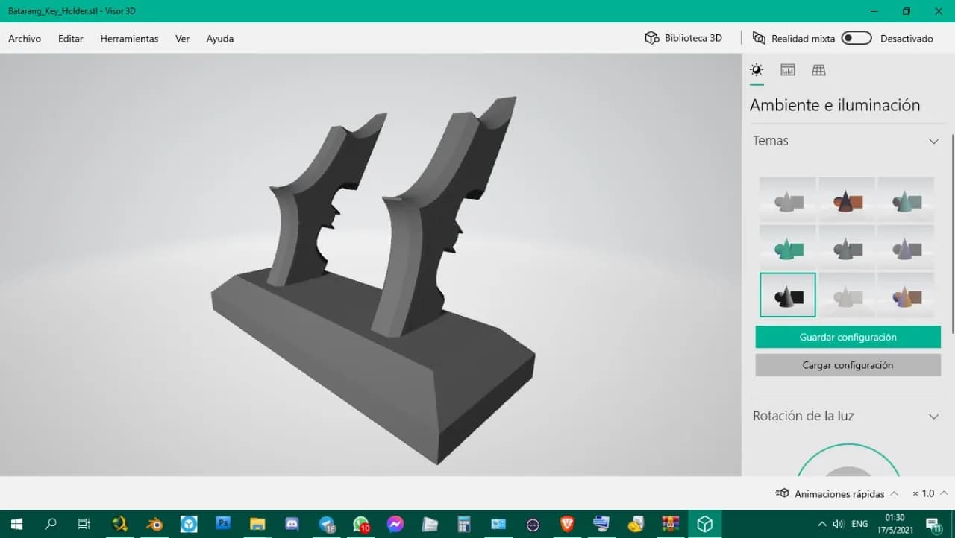Open the Animaciones rápidas menu
This screenshot has width=955, height=538.
tap(836, 494)
